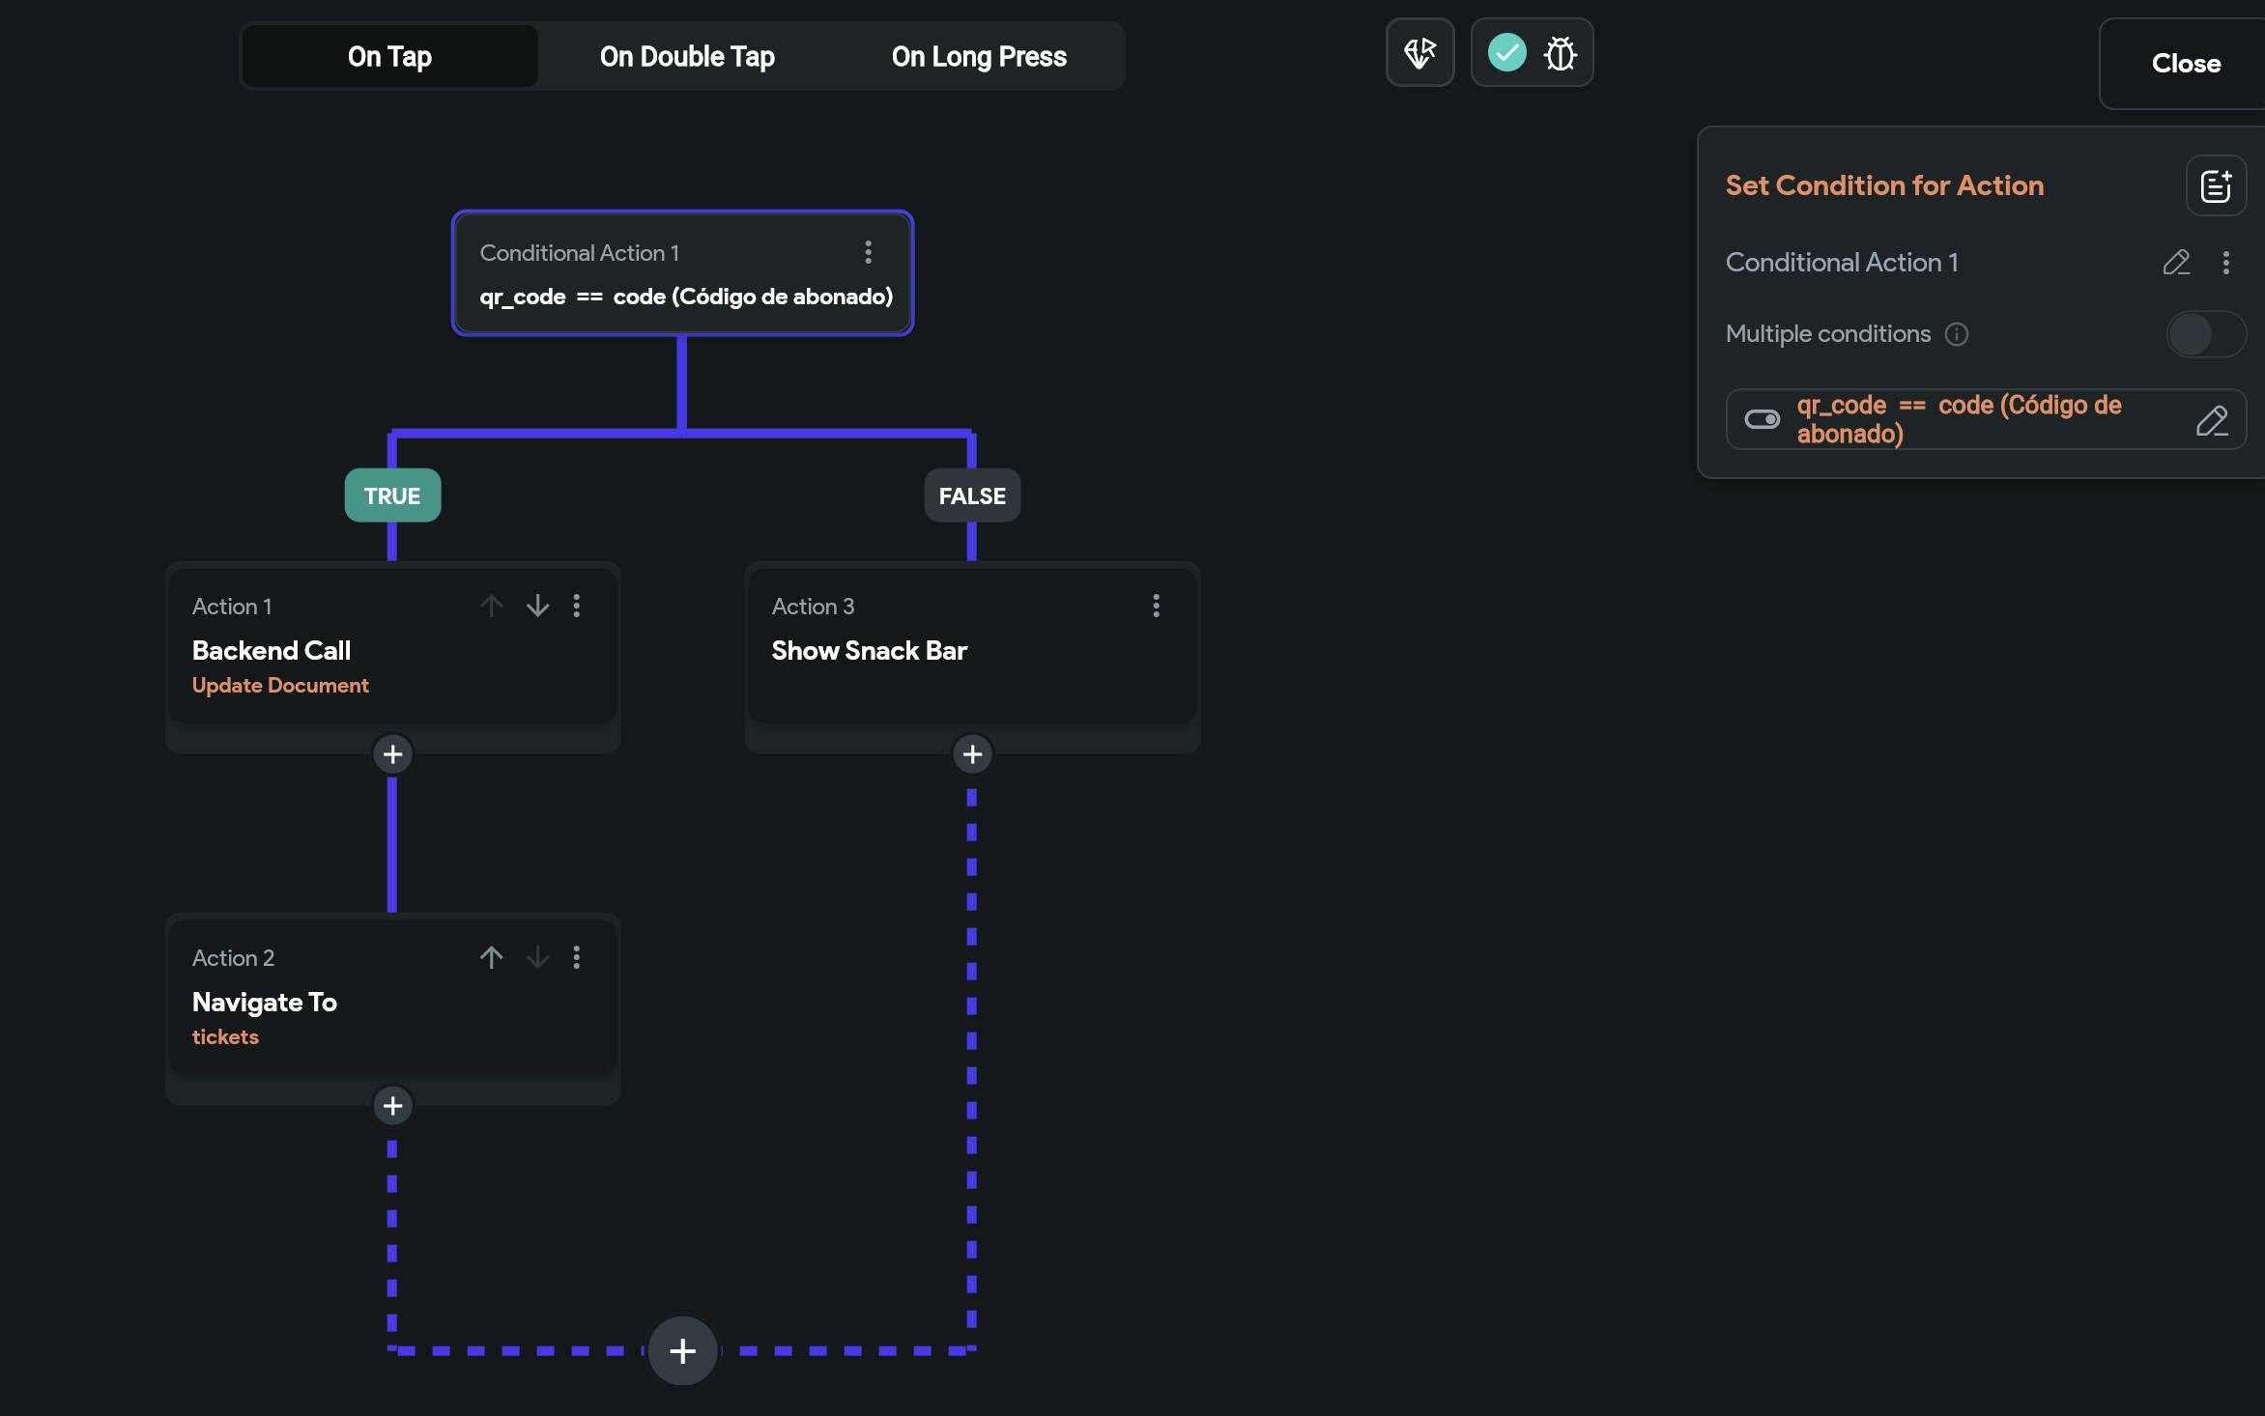Open panel's Conditional Action 1 kebab menu
This screenshot has height=1416, width=2265.
point(2226,263)
